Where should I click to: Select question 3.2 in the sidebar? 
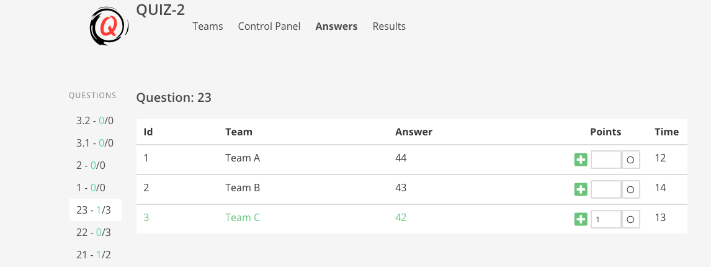[95, 121]
